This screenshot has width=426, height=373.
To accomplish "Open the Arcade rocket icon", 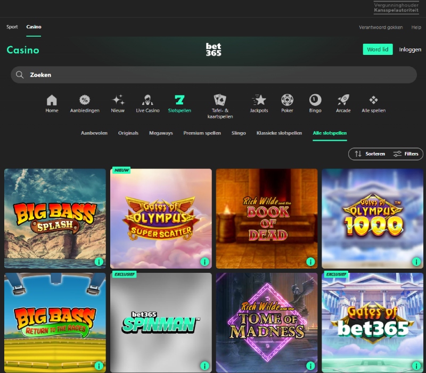I will [343, 100].
